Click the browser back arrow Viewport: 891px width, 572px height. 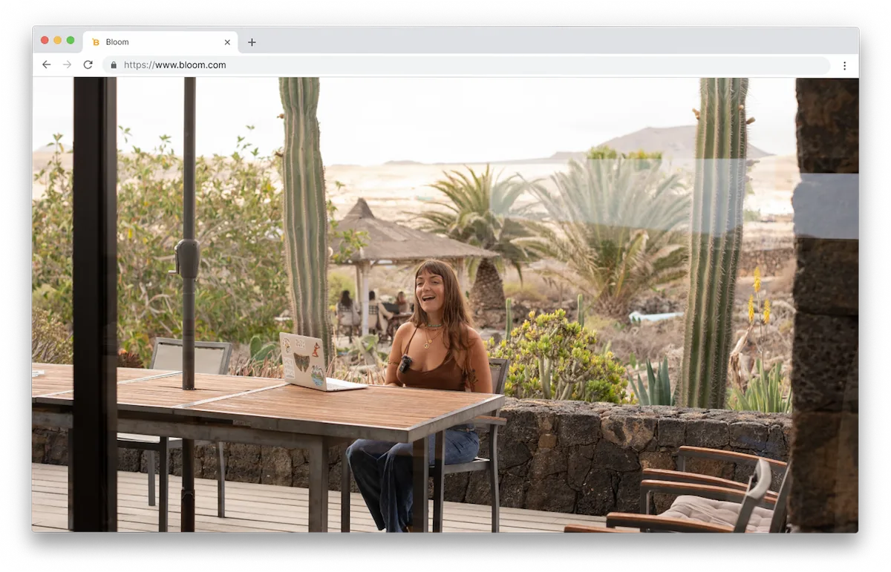[46, 65]
